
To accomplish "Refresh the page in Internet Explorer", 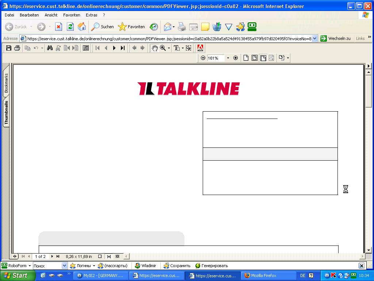I will pyautogui.click(x=70, y=26).
